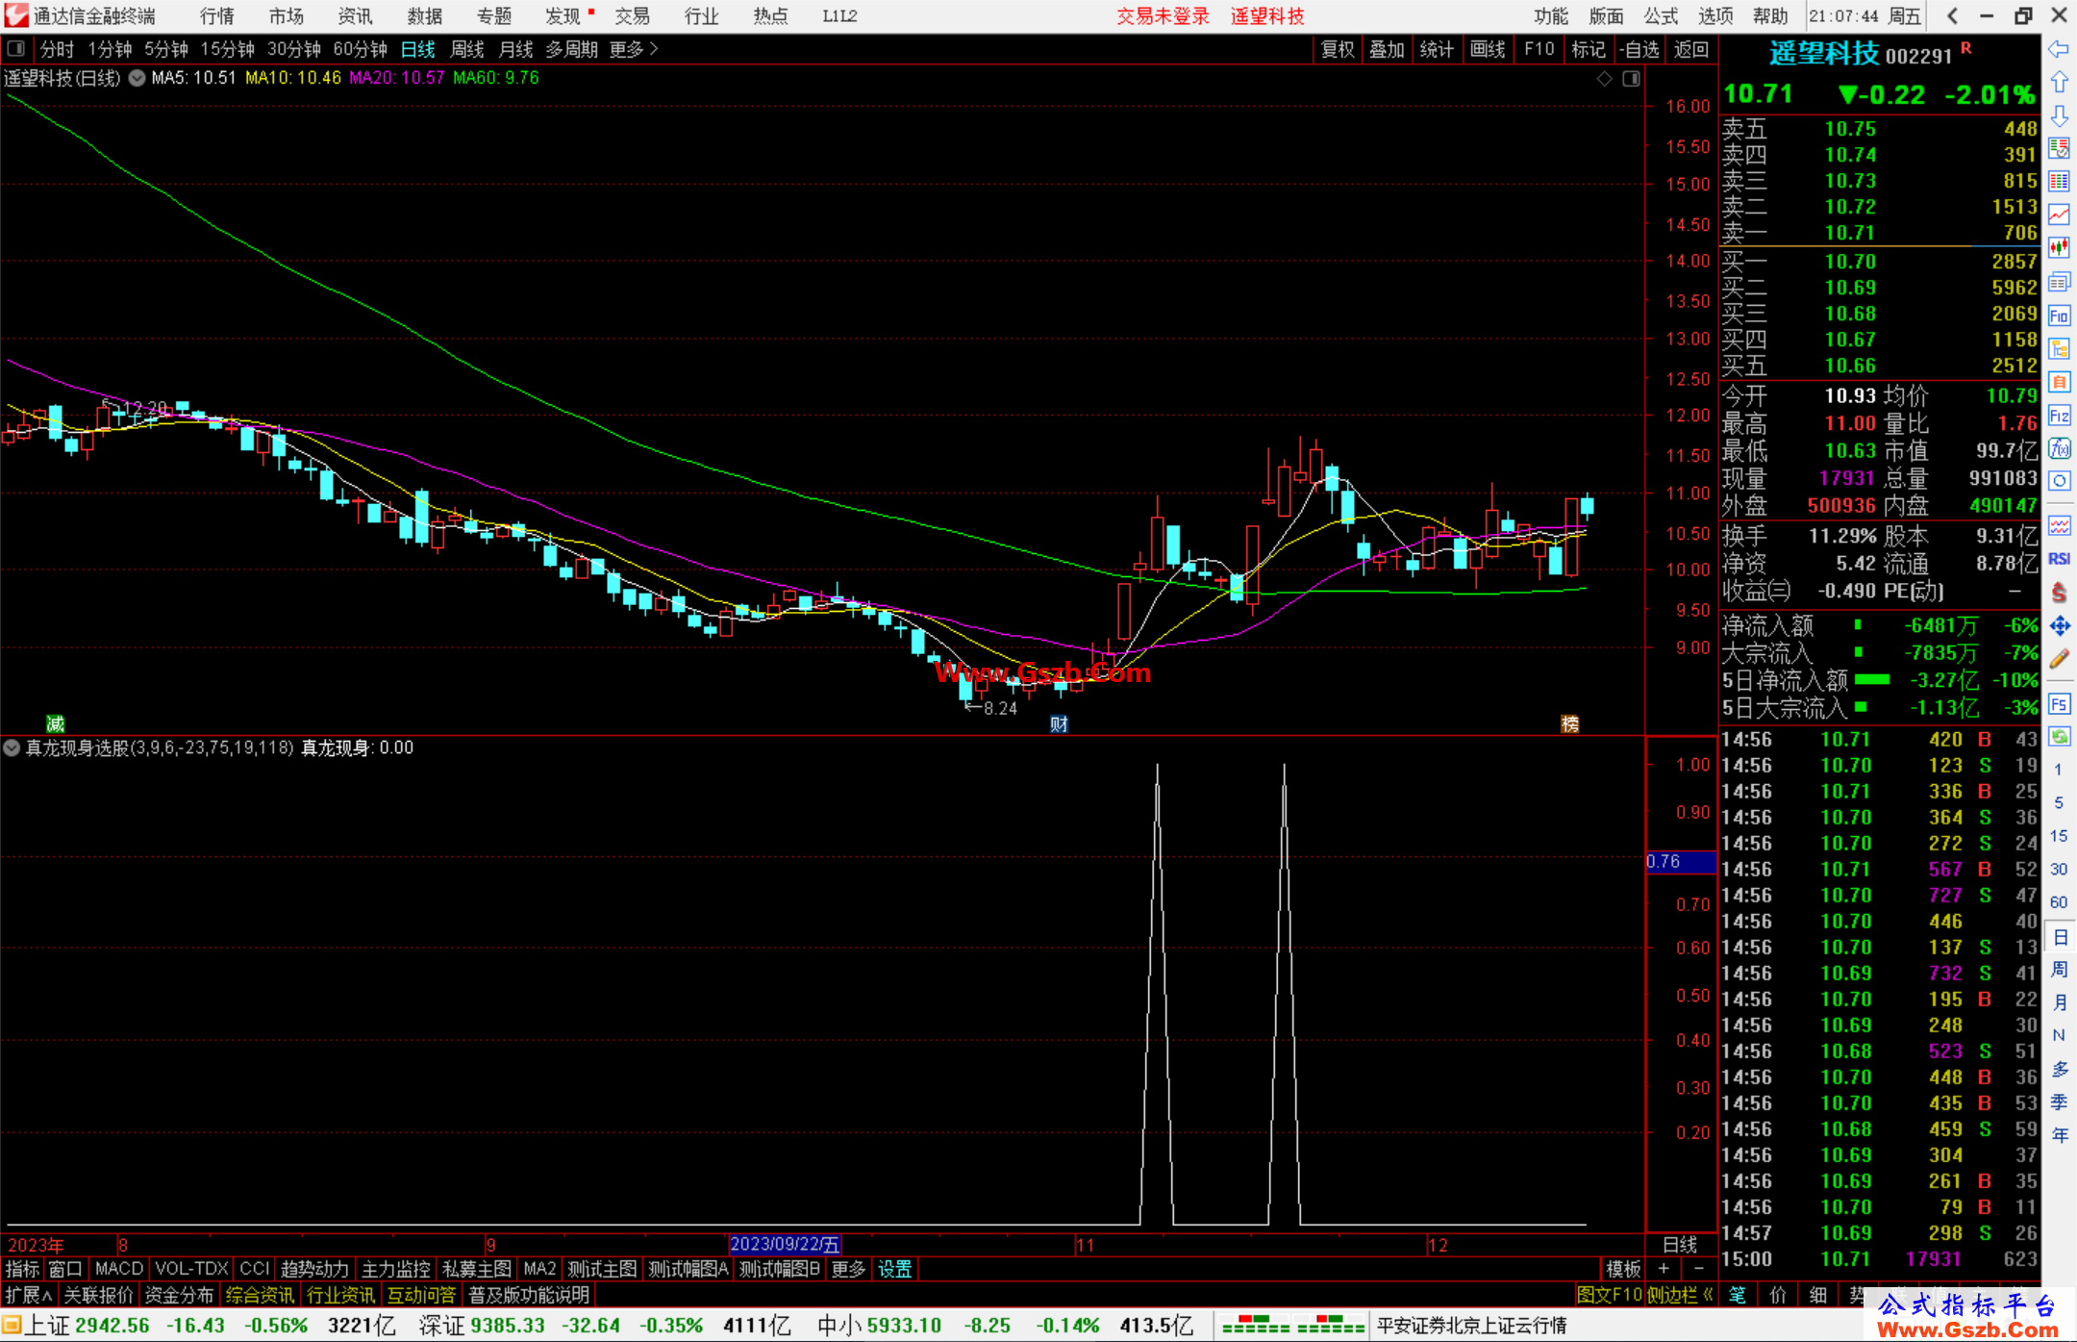Open the orange document sidebar icon
Image resolution: width=2077 pixels, height=1342 pixels.
point(2059,382)
